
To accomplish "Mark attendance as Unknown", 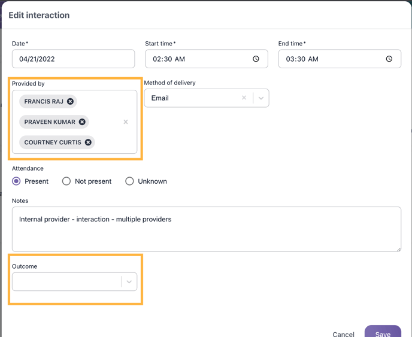I will coord(129,181).
